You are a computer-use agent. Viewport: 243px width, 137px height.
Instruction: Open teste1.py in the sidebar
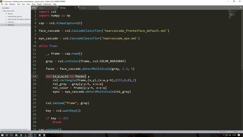point(11,22)
